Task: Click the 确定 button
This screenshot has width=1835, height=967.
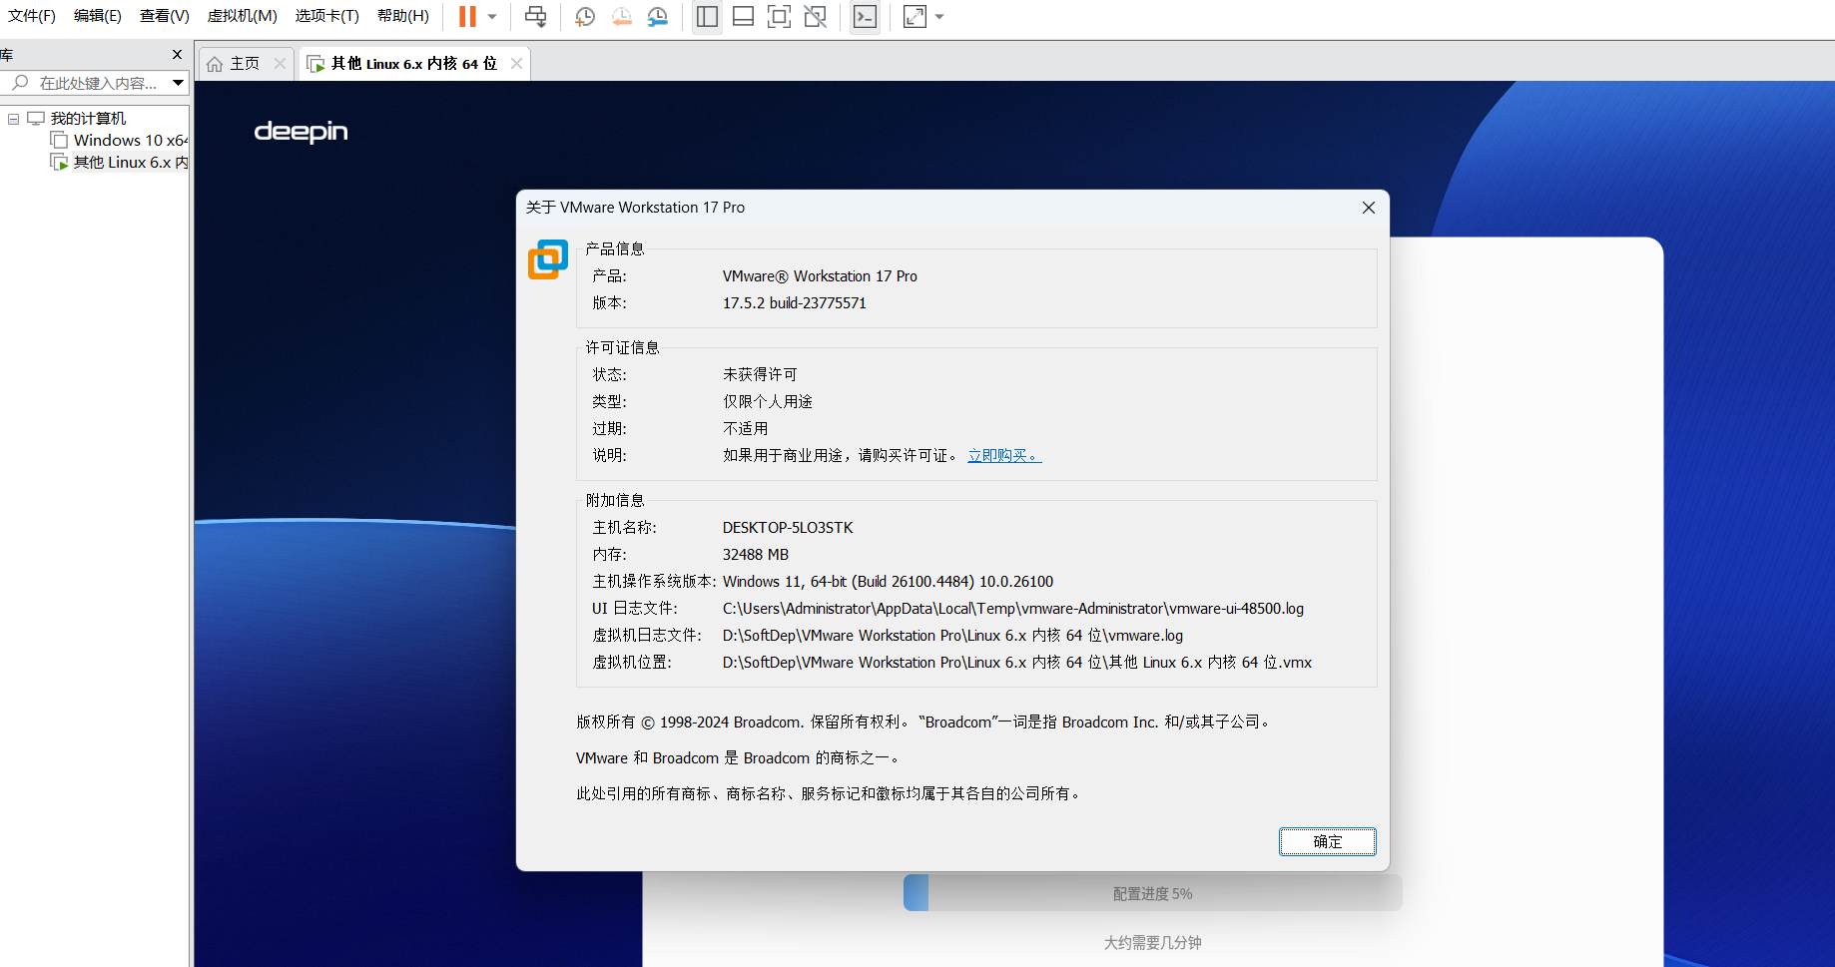Action: 1328,842
